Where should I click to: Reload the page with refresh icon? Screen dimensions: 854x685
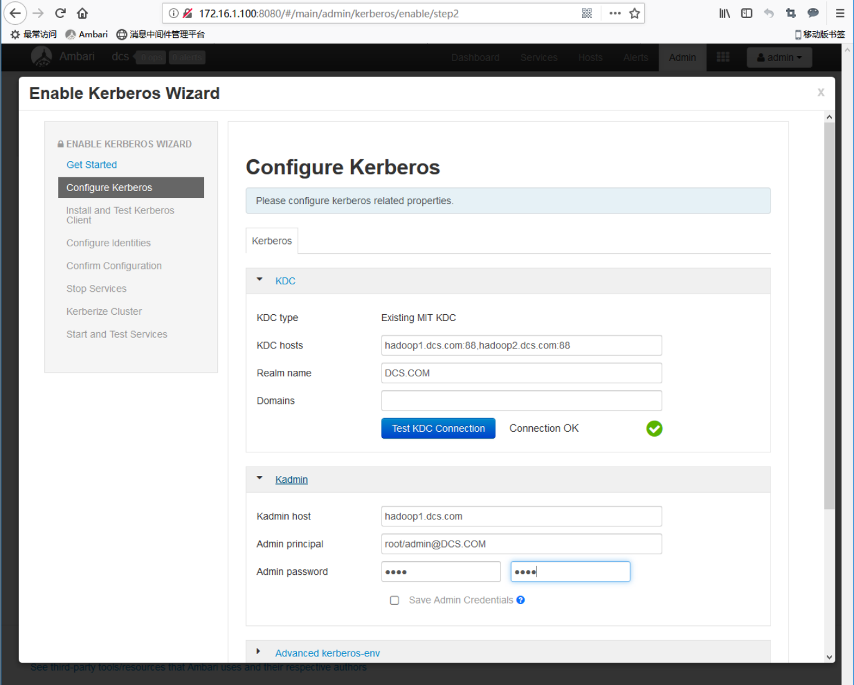60,13
